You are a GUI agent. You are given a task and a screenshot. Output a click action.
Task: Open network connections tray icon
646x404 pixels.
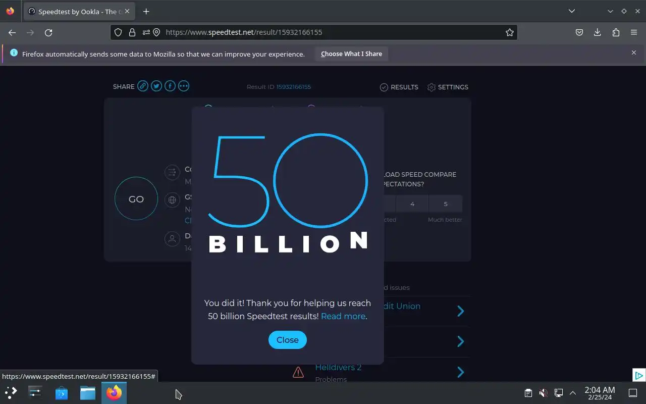click(559, 392)
